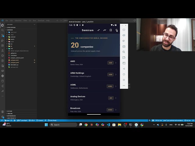Click the notifications bell in the status bar
The image size is (195, 146).
193,120
